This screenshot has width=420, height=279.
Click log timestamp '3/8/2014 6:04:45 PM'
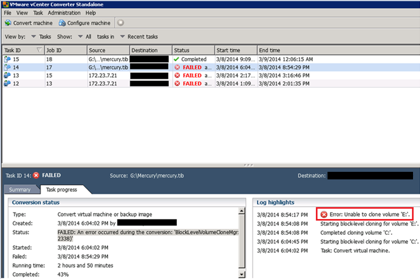tap(282, 242)
